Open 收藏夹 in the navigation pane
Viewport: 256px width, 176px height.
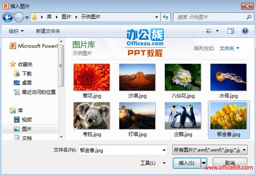tap(21, 64)
